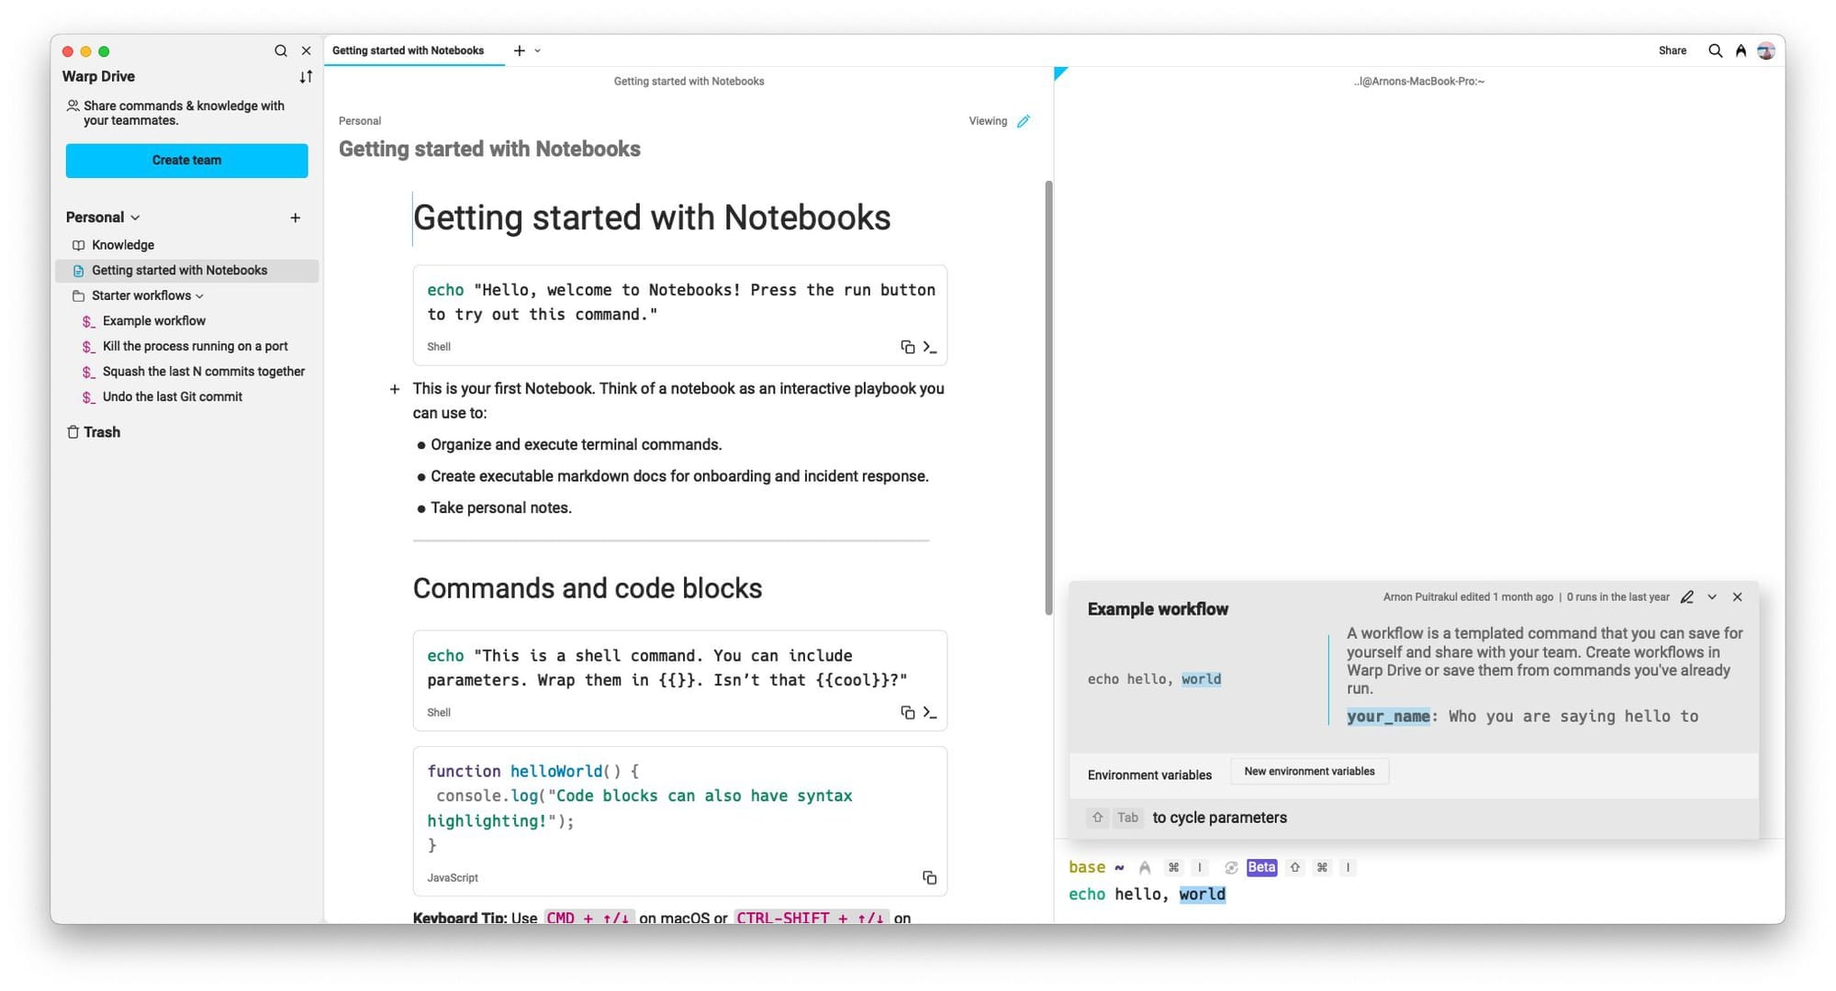Click the Share button in the title bar
1836x991 pixels.
[1672, 51]
